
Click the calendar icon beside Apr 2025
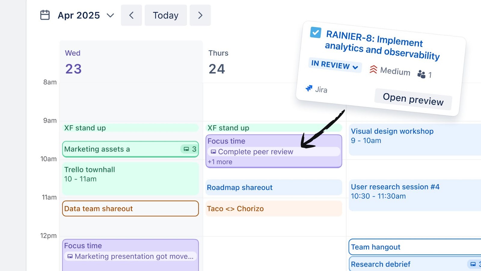click(44, 15)
